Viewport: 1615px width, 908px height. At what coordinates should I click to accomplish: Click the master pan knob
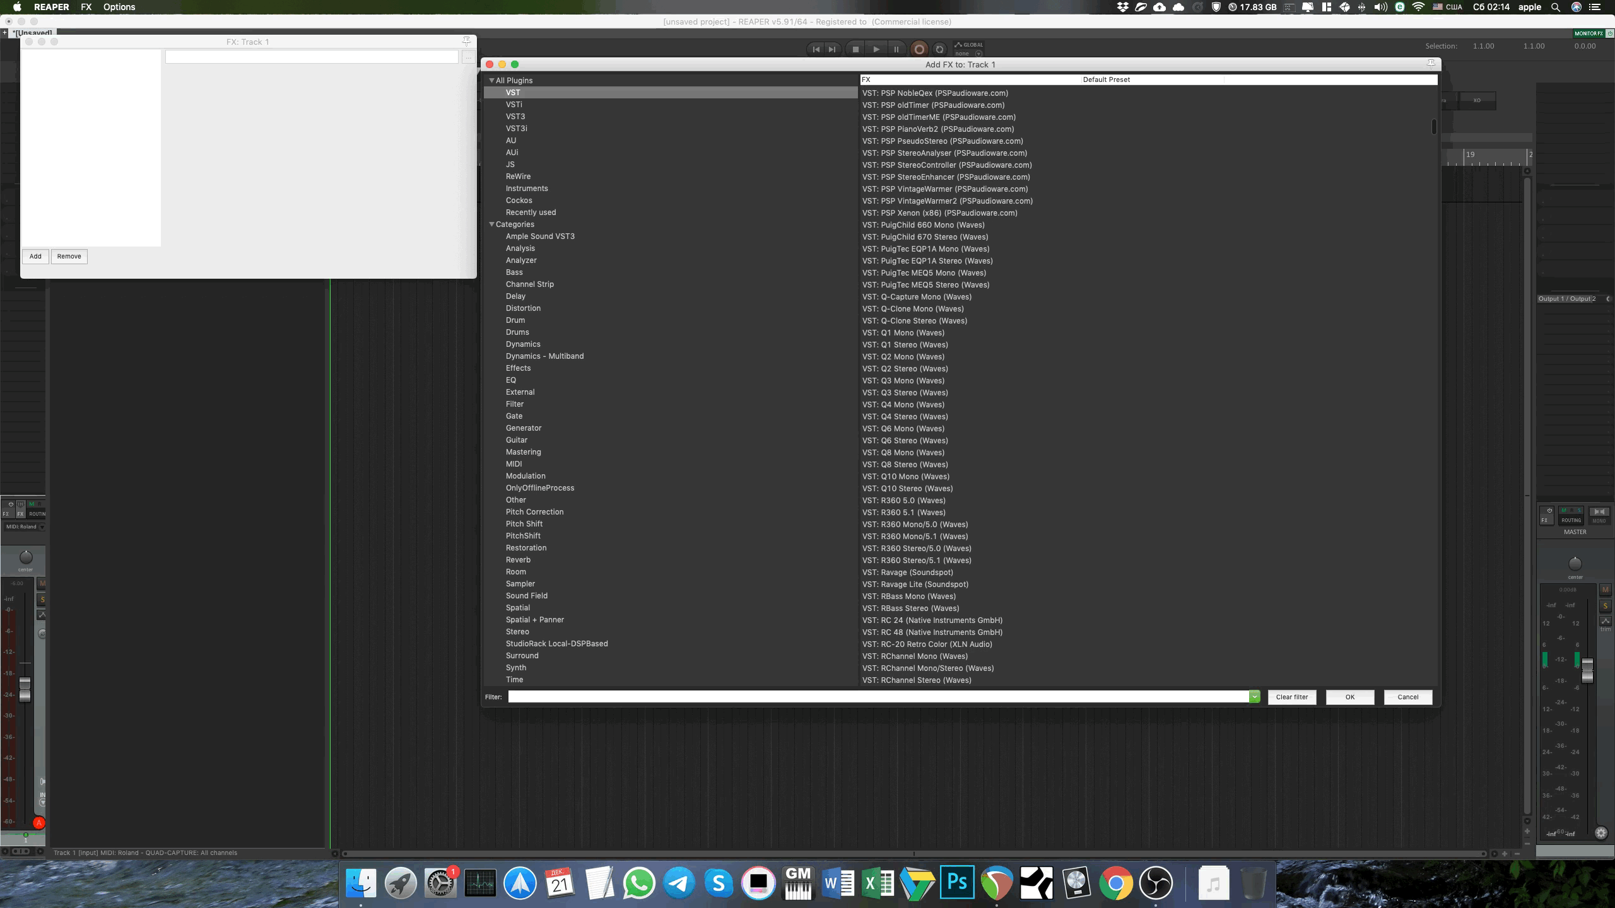click(x=1575, y=563)
